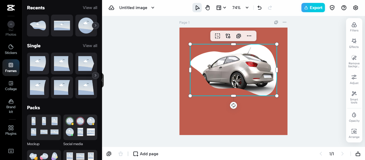This screenshot has height=160, width=365.
Task: Open the Untitled image title dropdown
Action: click(137, 8)
